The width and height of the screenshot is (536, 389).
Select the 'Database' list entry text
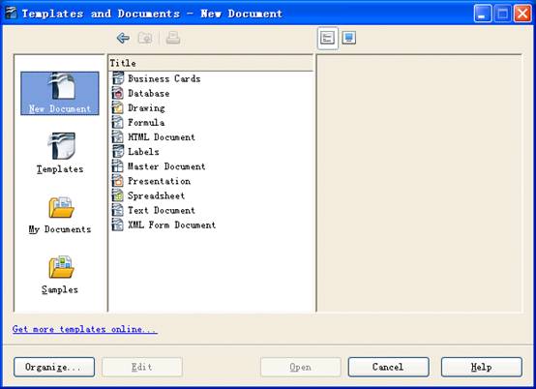(x=149, y=93)
